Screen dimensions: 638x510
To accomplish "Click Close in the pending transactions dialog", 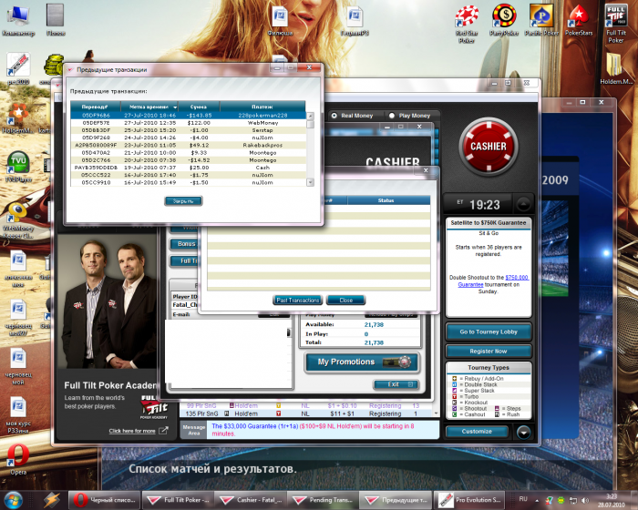I will point(345,301).
